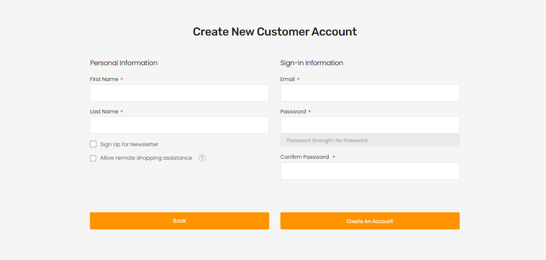This screenshot has height=260, width=546.
Task: Click the Last Name label
Action: tap(104, 112)
